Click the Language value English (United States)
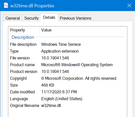Image resolution: width=135 pixels, height=117 pixels. point(62,99)
